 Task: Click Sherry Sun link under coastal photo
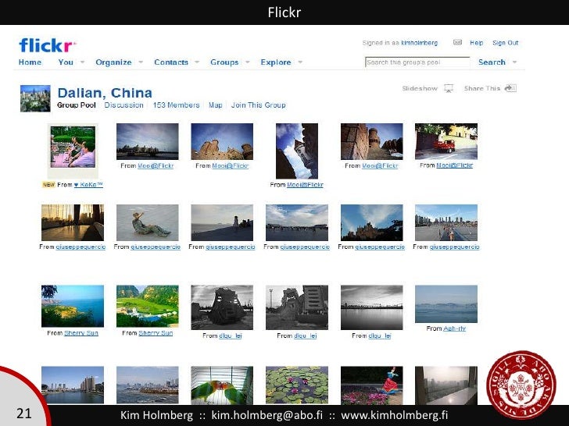click(81, 333)
